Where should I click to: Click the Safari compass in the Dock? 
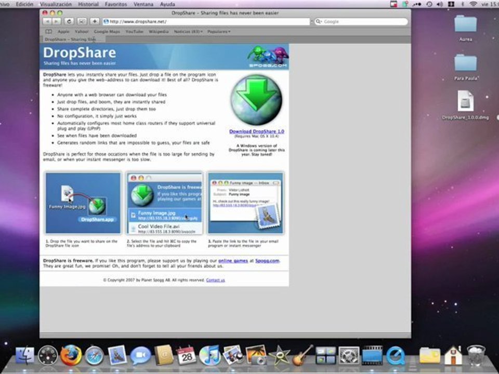[94, 355]
